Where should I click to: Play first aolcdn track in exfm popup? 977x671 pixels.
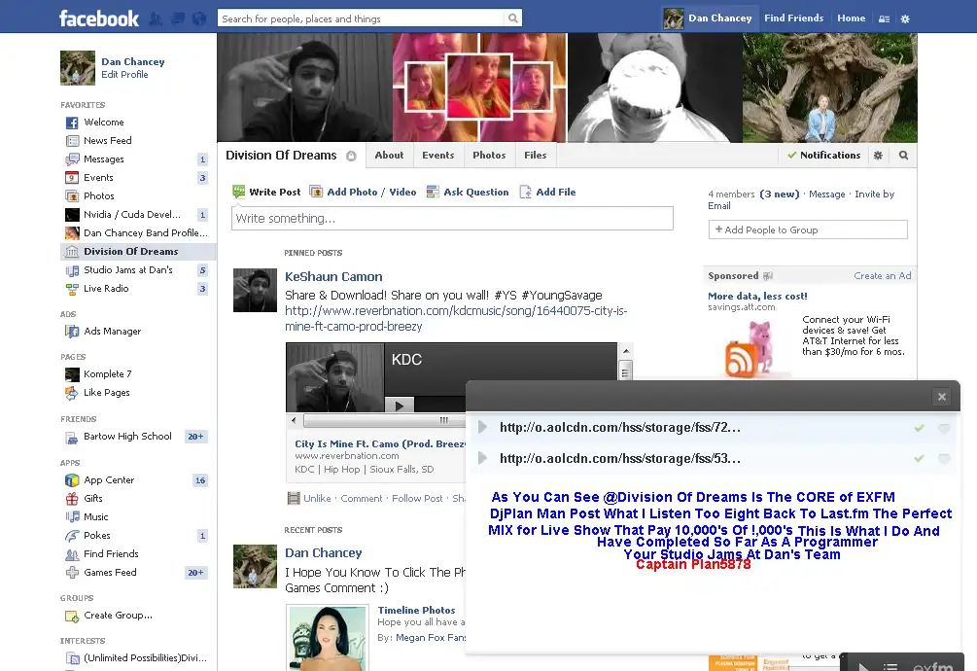coord(482,427)
